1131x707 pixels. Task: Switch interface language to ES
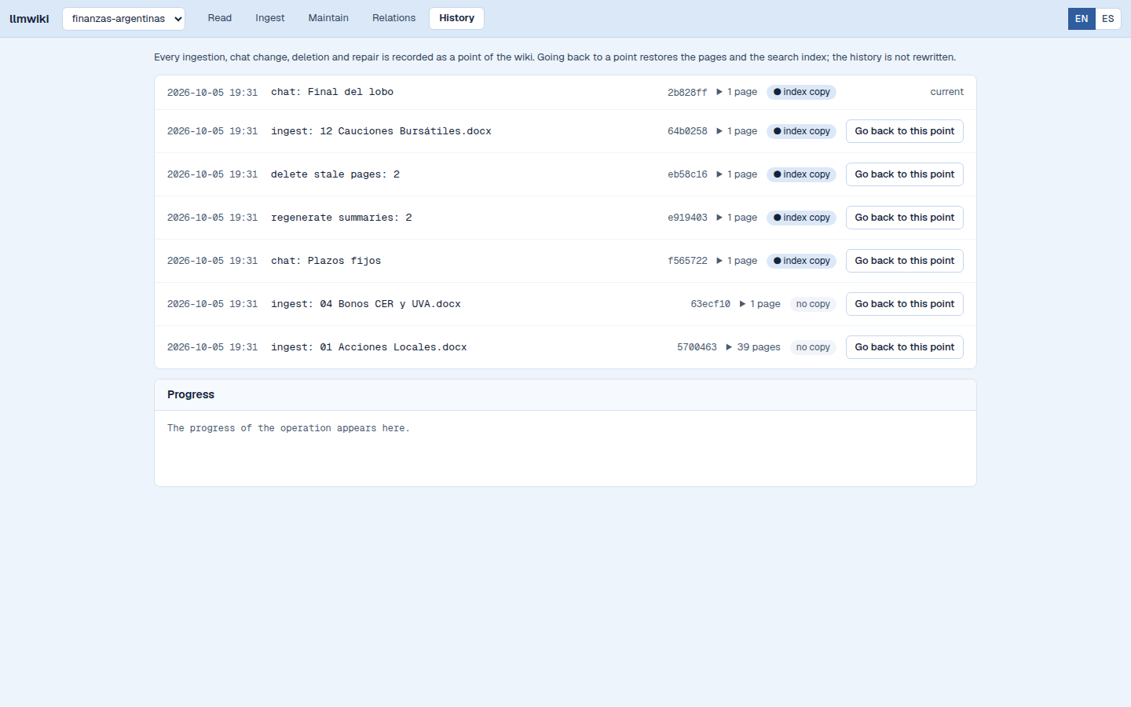[1108, 19]
